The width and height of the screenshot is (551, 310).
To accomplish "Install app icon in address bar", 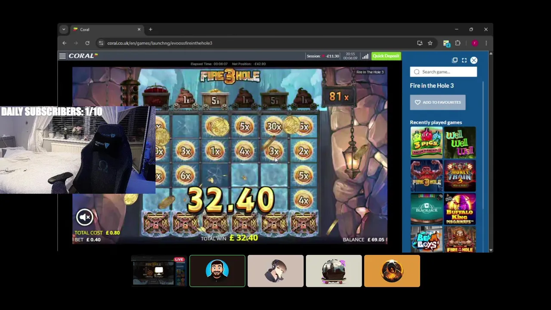I will 420,43.
